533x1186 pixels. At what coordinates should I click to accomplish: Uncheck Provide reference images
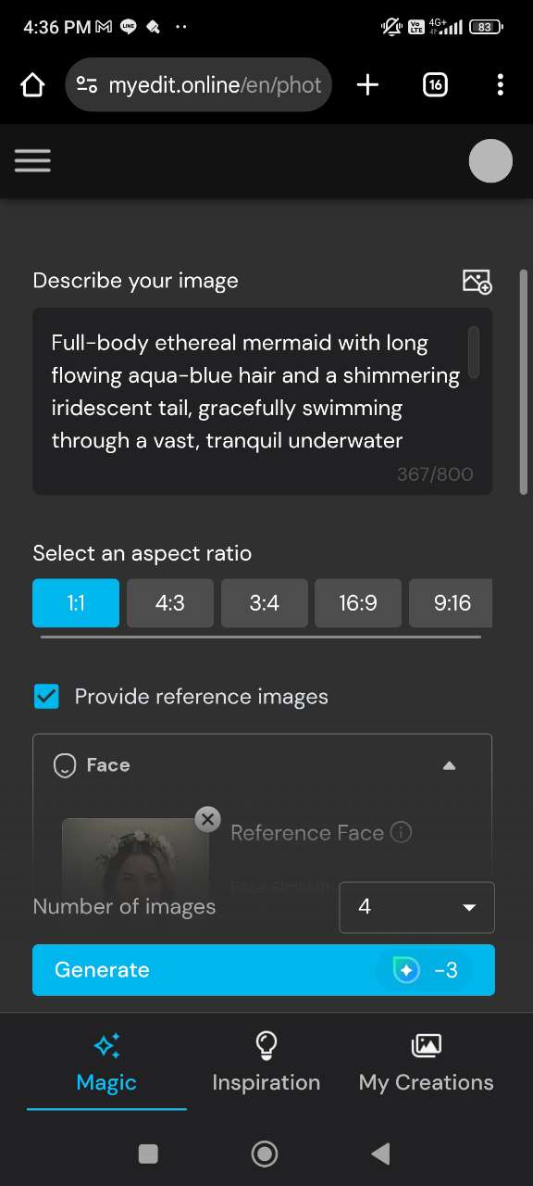(46, 696)
